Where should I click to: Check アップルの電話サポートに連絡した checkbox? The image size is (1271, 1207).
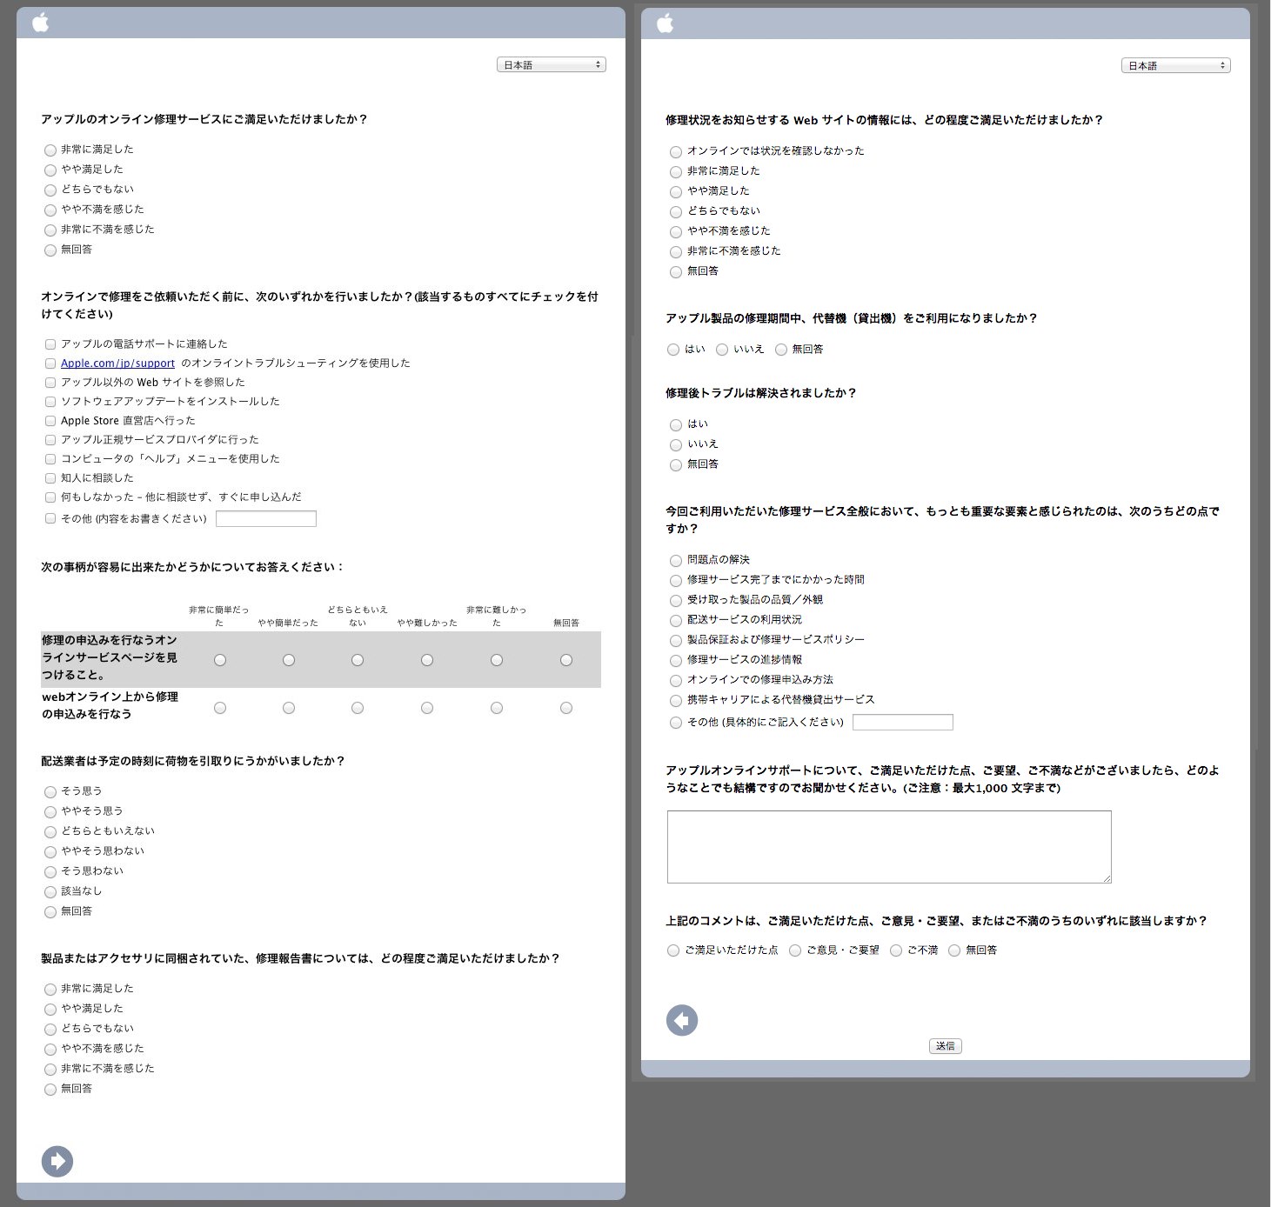50,344
